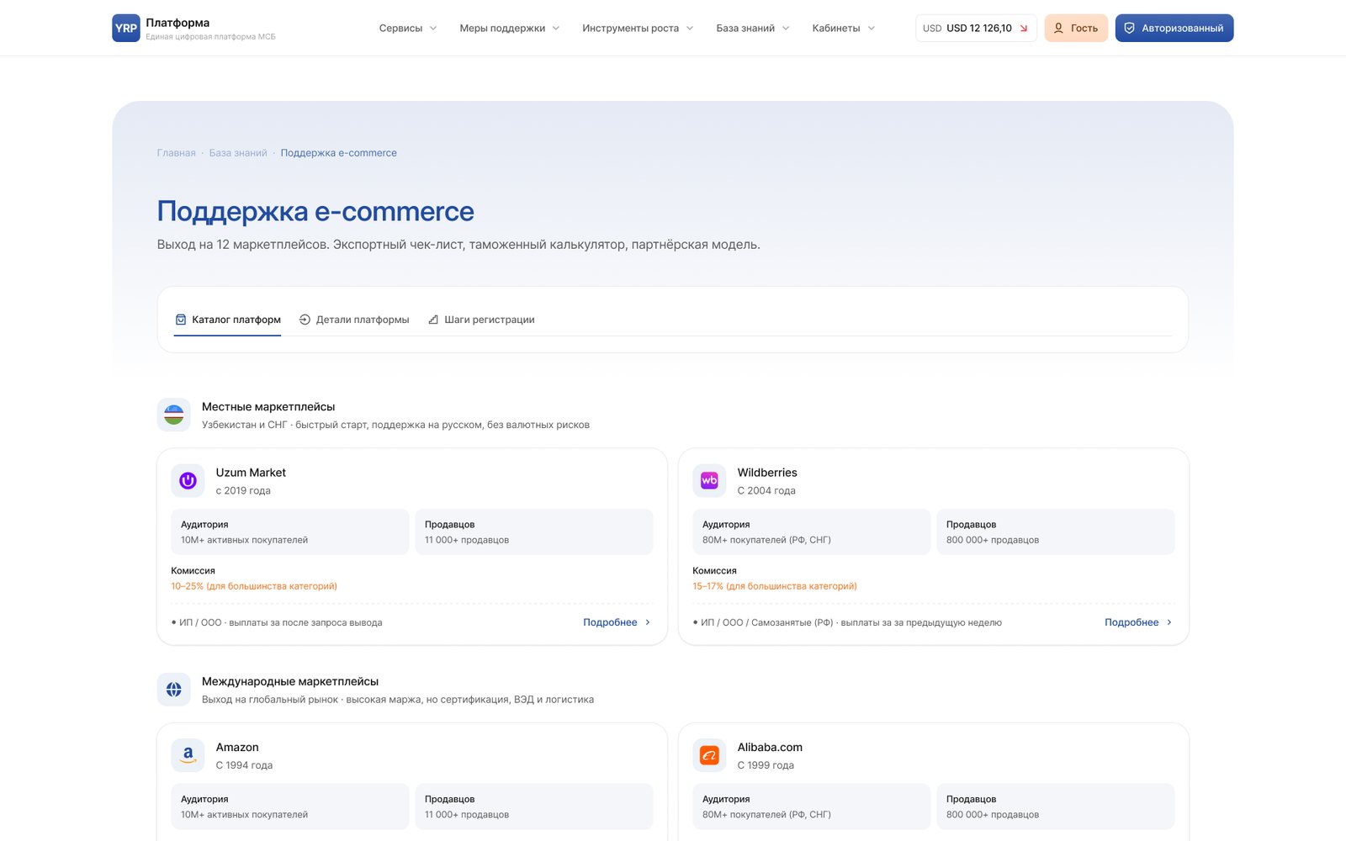
Task: Select the Гость mode button
Action: [1076, 28]
